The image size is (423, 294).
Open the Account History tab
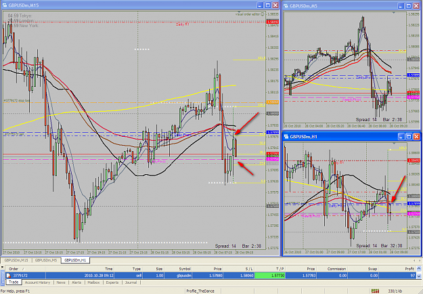37,282
